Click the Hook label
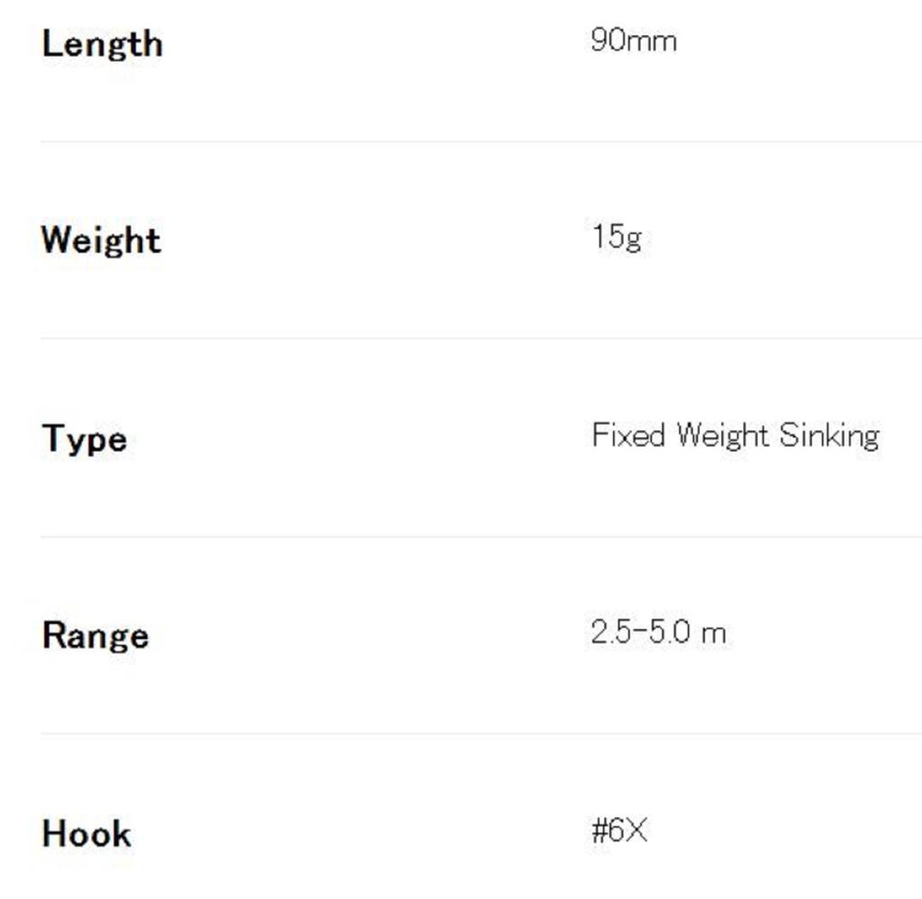922x899 pixels. coord(86,833)
